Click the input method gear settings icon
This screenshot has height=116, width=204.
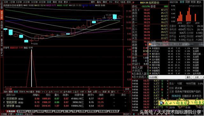tap(186, 103)
